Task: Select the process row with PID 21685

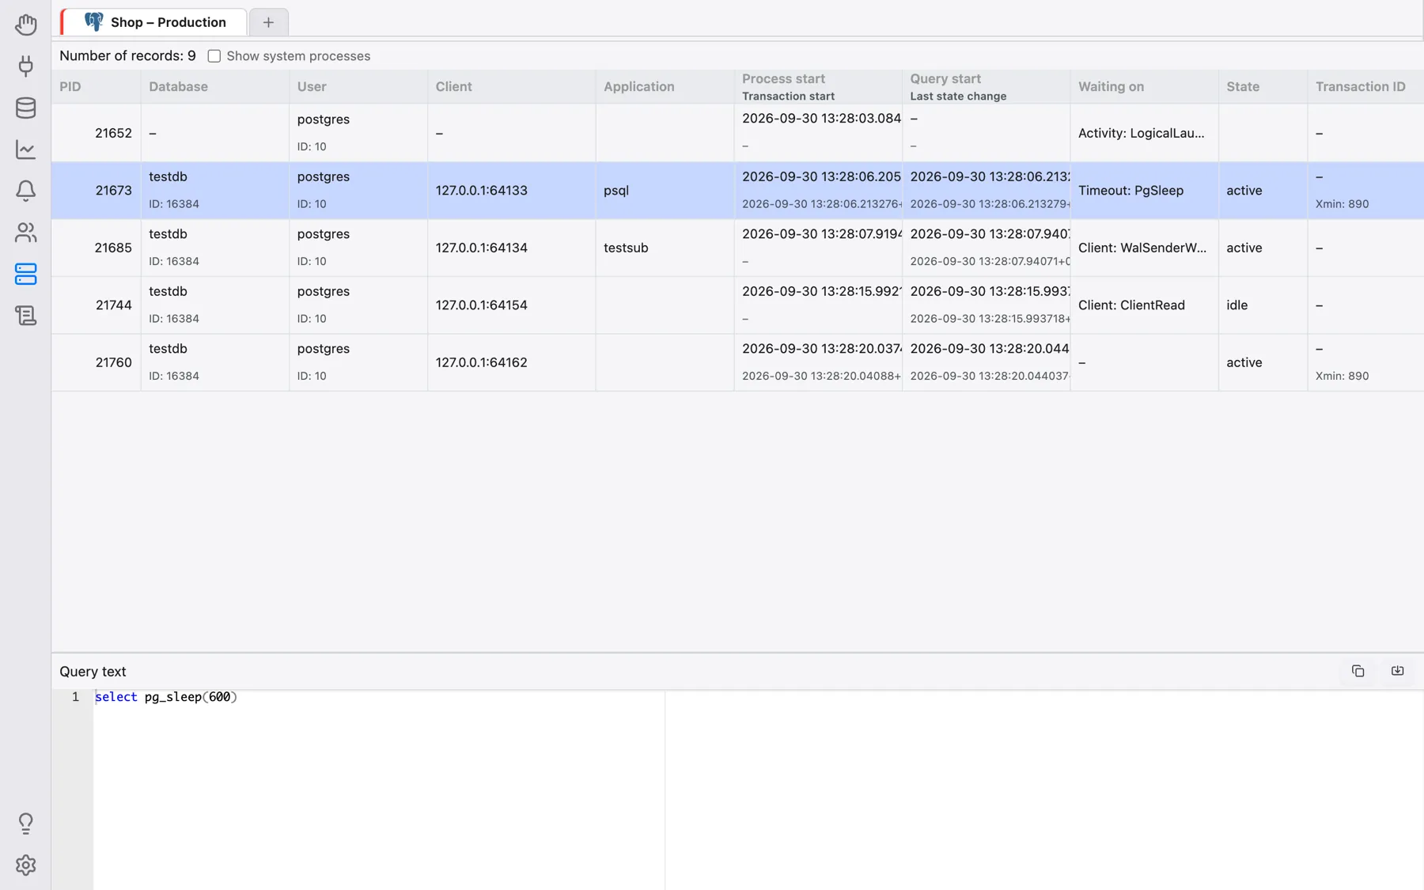Action: [x=737, y=248]
